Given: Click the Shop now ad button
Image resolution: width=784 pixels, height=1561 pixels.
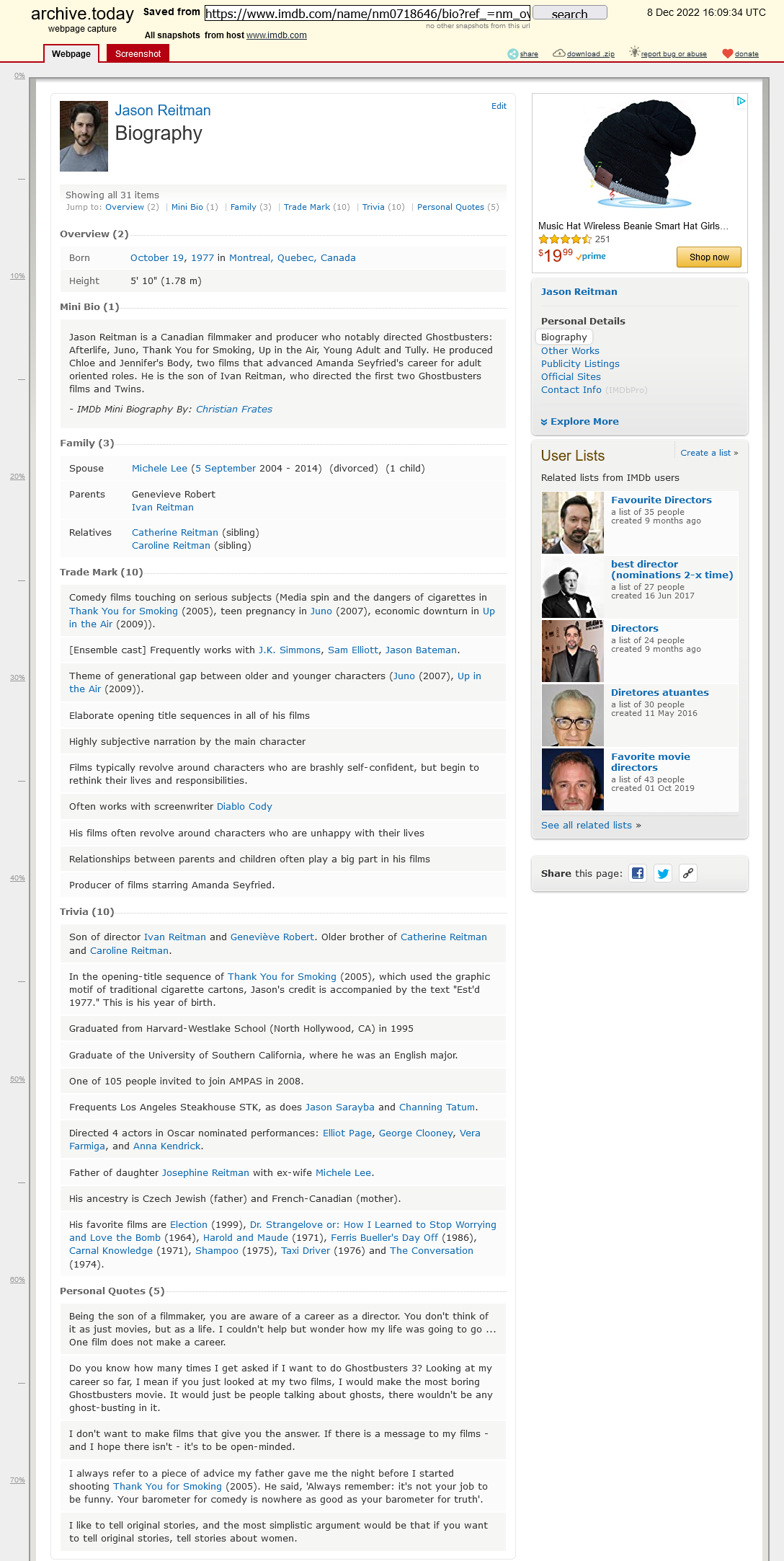Looking at the screenshot, I should (x=709, y=257).
